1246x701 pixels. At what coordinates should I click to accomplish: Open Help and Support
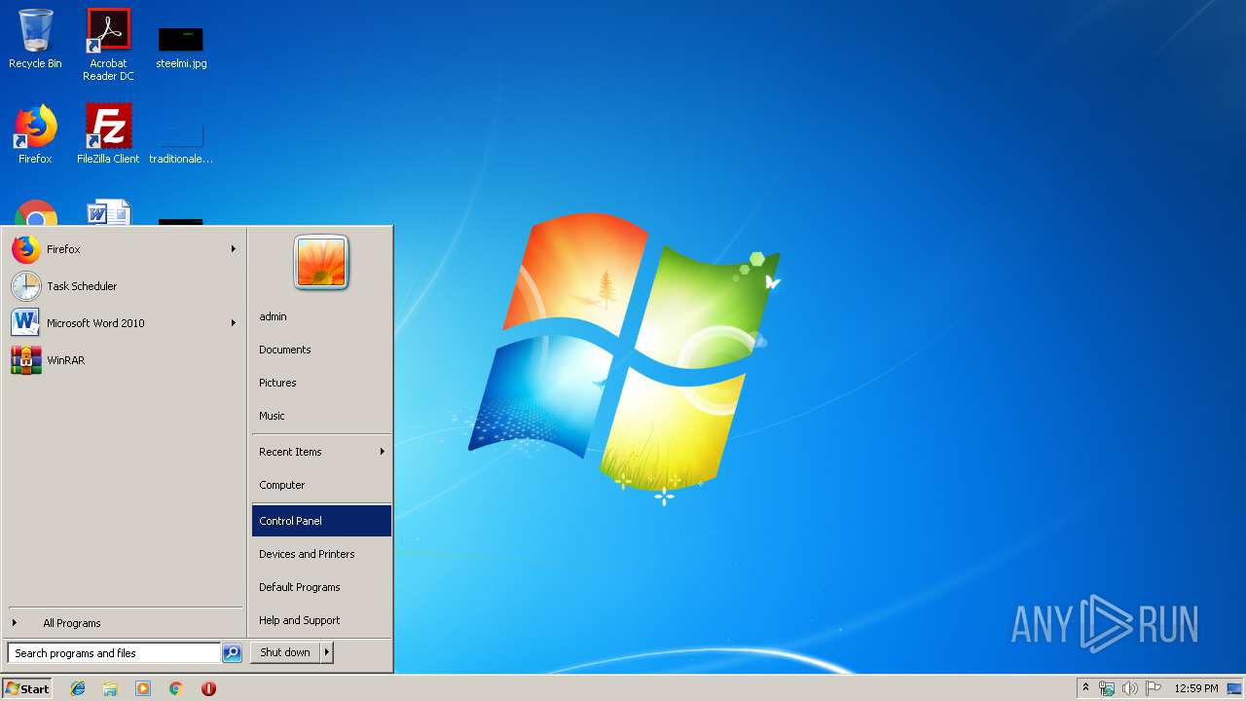[x=321, y=620]
